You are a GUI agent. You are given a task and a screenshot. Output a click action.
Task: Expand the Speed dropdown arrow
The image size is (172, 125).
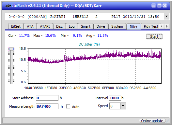click(x=123, y=106)
